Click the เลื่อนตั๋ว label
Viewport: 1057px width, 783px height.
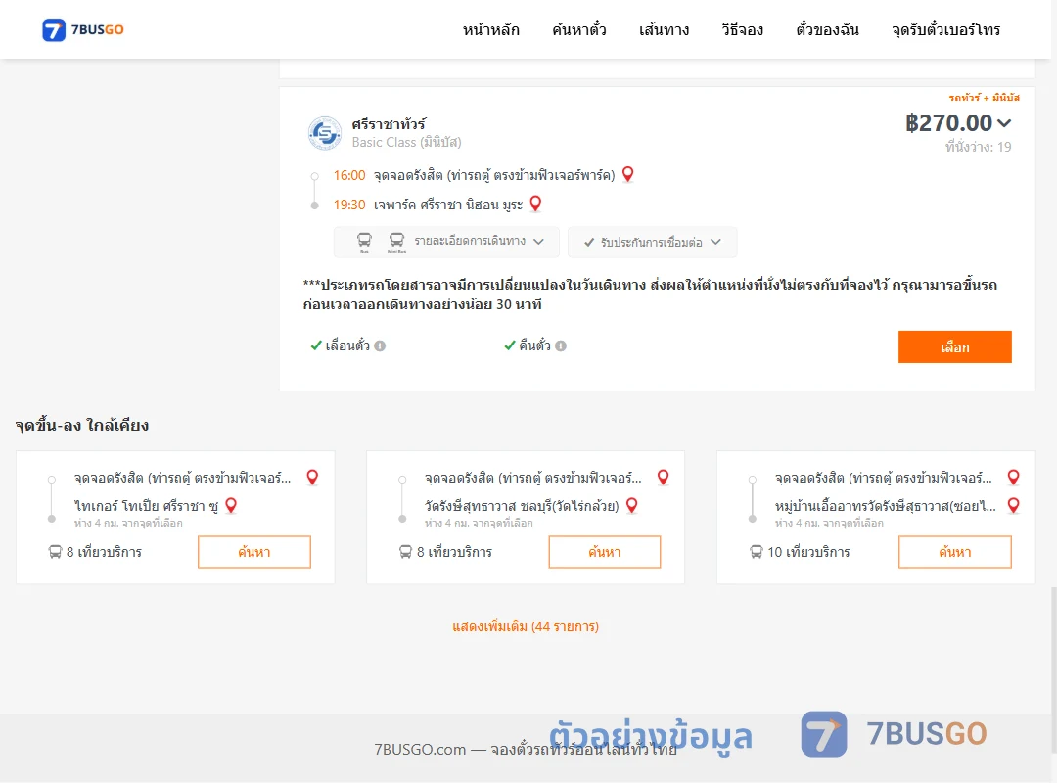coord(347,345)
